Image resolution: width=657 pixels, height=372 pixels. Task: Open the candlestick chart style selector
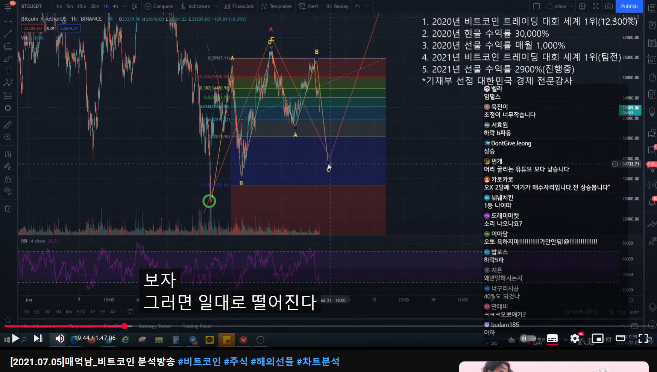point(135,6)
